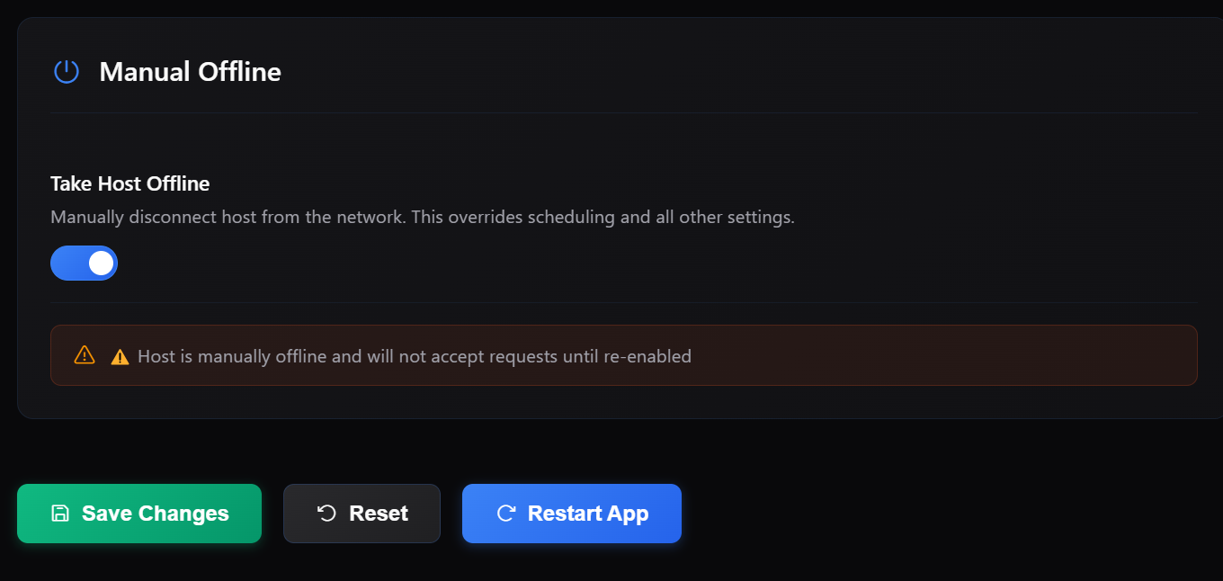
Task: Toggle the host offline setting back on
Action: pyautogui.click(x=84, y=263)
